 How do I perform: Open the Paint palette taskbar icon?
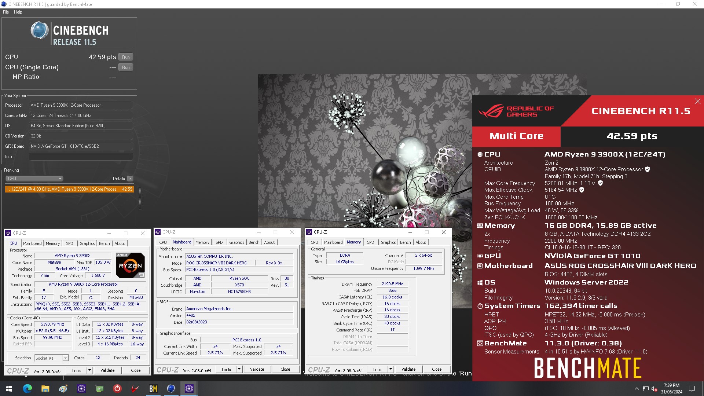(x=63, y=389)
